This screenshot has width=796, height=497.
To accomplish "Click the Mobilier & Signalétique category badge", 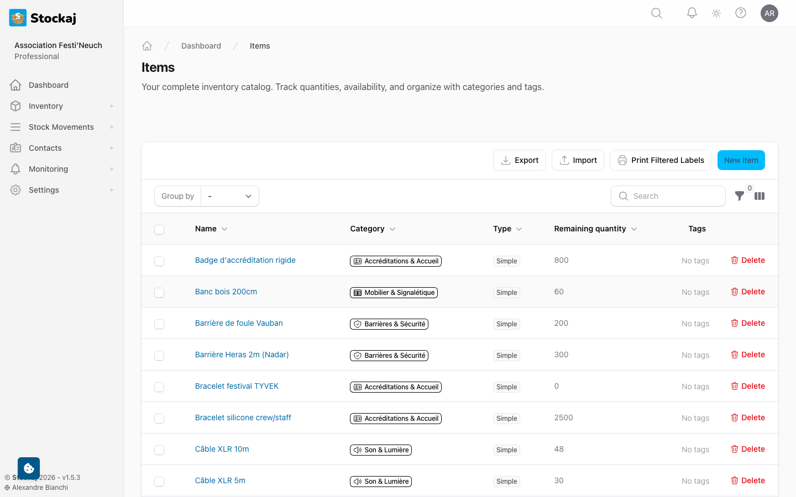I will (394, 293).
